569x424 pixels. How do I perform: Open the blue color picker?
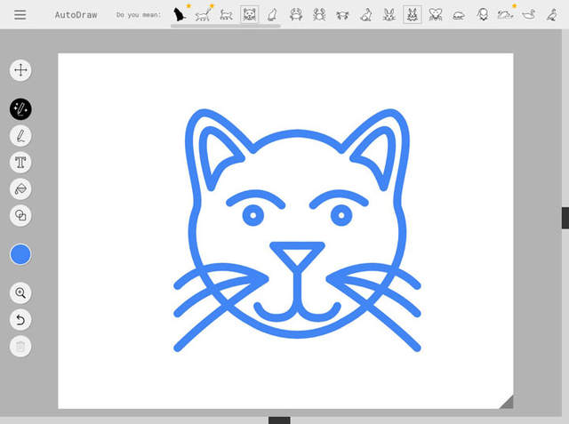(x=20, y=255)
